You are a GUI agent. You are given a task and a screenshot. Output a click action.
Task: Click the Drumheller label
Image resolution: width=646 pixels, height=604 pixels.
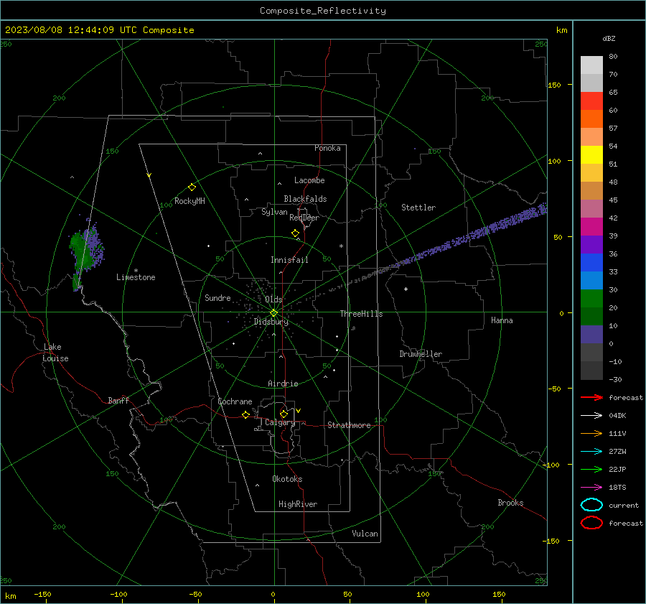point(421,354)
